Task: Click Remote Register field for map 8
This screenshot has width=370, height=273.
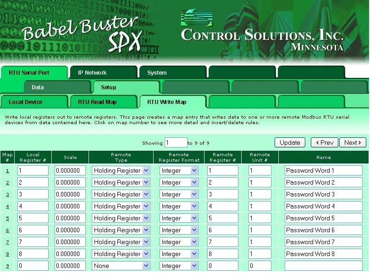Action: pos(222,254)
